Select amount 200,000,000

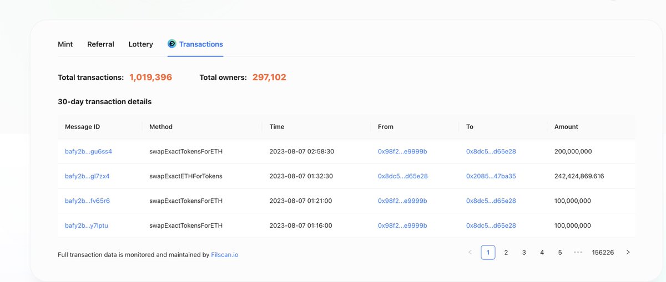pyautogui.click(x=573, y=151)
